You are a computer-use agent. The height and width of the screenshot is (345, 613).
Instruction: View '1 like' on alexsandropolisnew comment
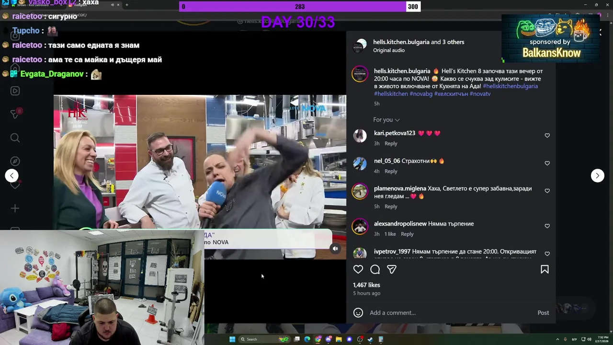coord(390,234)
